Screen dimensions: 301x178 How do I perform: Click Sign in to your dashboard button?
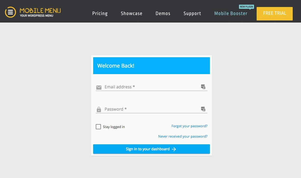[152, 149]
